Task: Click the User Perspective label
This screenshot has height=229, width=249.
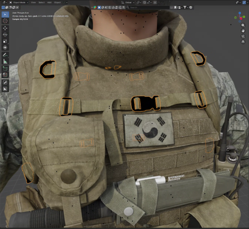Action: pyautogui.click(x=20, y=13)
